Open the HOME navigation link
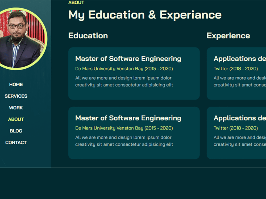The height and width of the screenshot is (199, 266). click(x=16, y=84)
